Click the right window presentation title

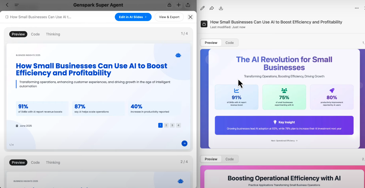[x=276, y=22]
